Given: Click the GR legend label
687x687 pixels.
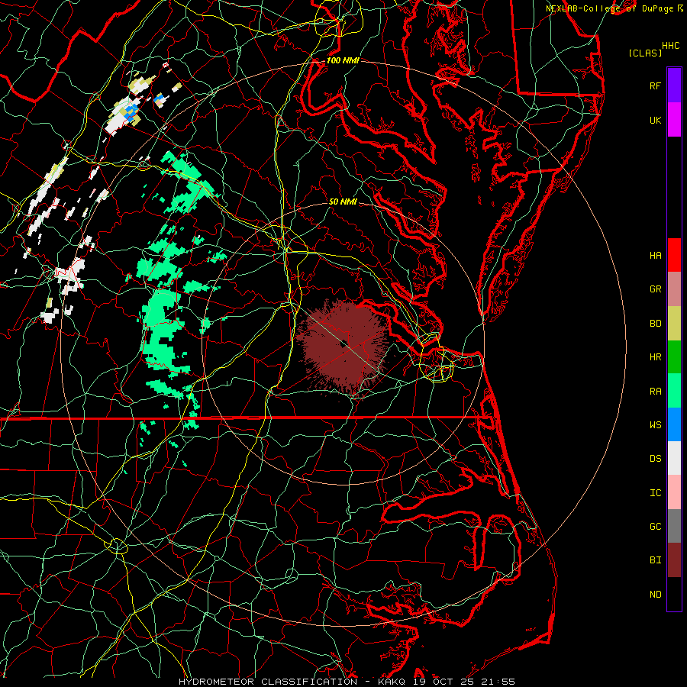Looking at the screenshot, I should tap(655, 289).
